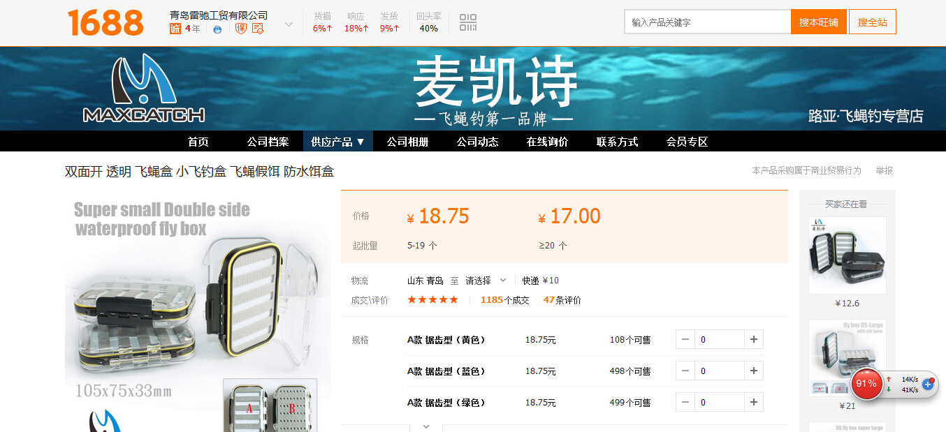Click the ¥18.75 price
This screenshot has height=432, width=946.
pyautogui.click(x=438, y=216)
